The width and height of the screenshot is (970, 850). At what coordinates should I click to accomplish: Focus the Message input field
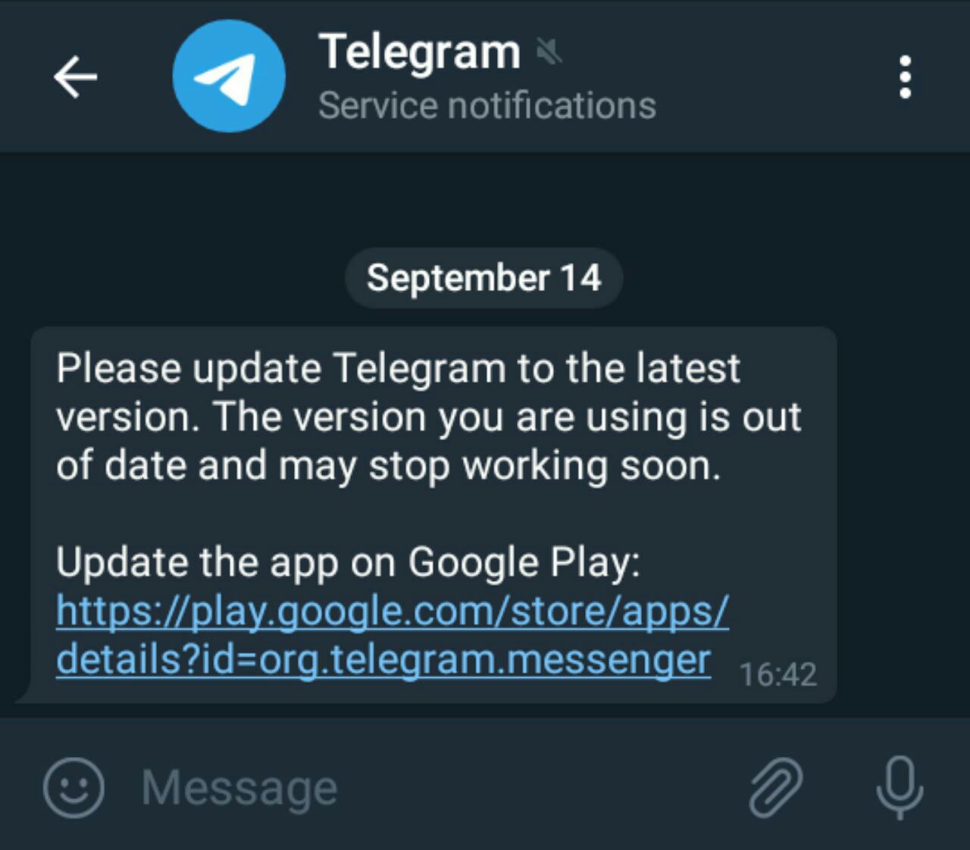[424, 788]
